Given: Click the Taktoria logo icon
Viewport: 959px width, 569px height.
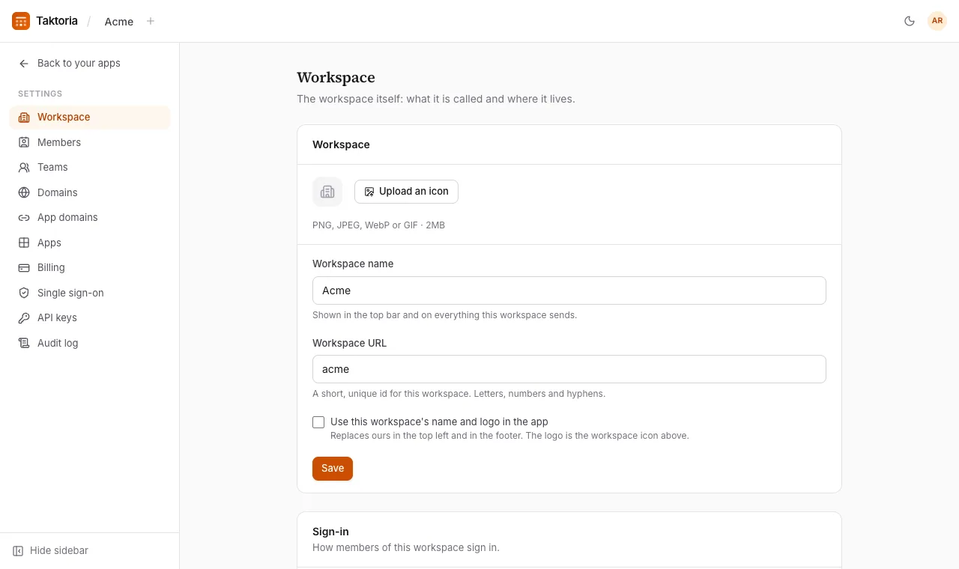Looking at the screenshot, I should coord(21,21).
